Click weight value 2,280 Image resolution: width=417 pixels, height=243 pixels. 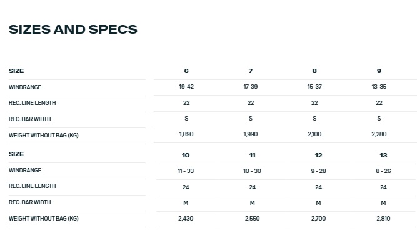coord(379,134)
